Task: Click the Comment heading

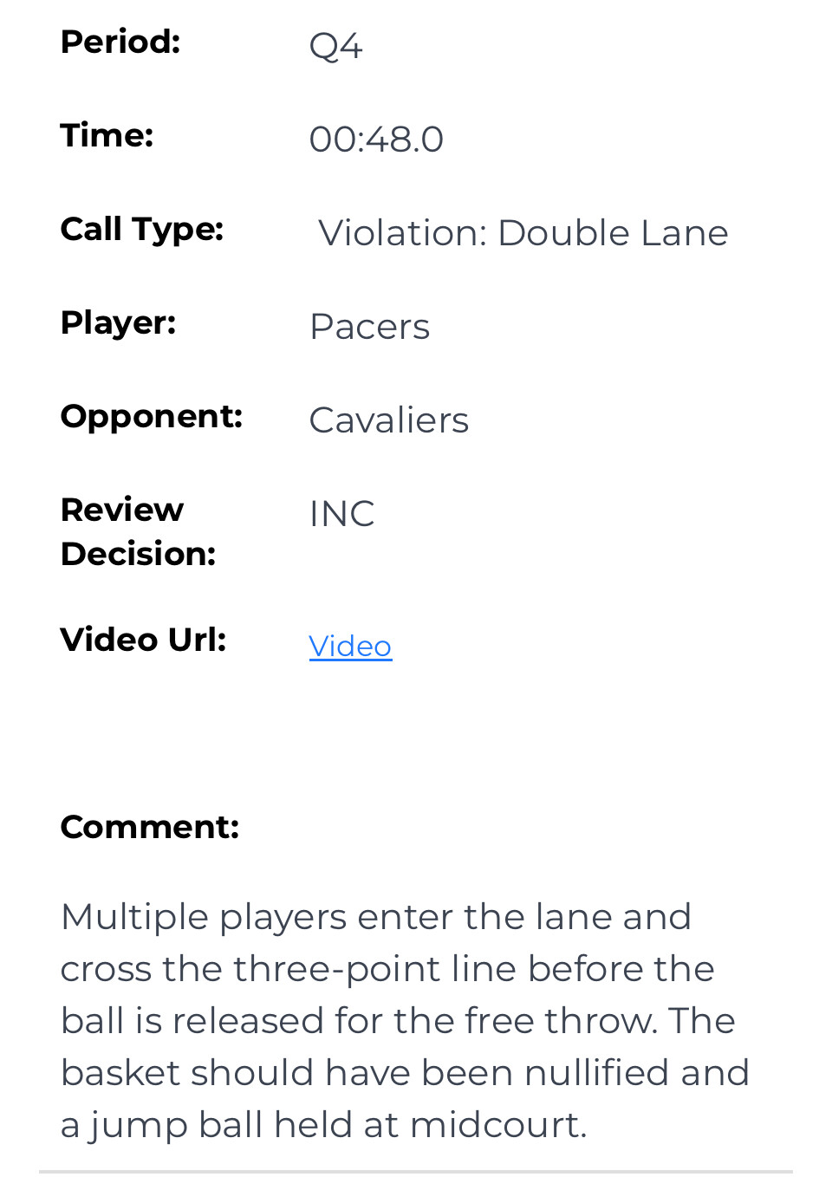Action: [150, 827]
